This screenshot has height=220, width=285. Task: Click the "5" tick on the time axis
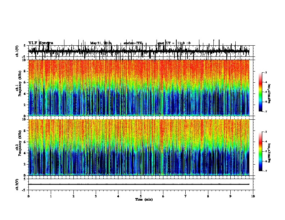(141, 196)
